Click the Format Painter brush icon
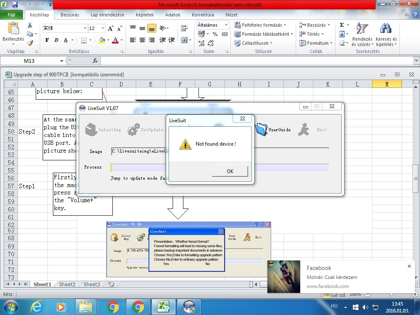 [30, 43]
